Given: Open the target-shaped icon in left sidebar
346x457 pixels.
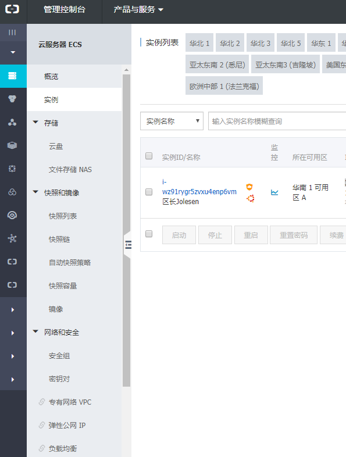Looking at the screenshot, I should pyautogui.click(x=12, y=215).
